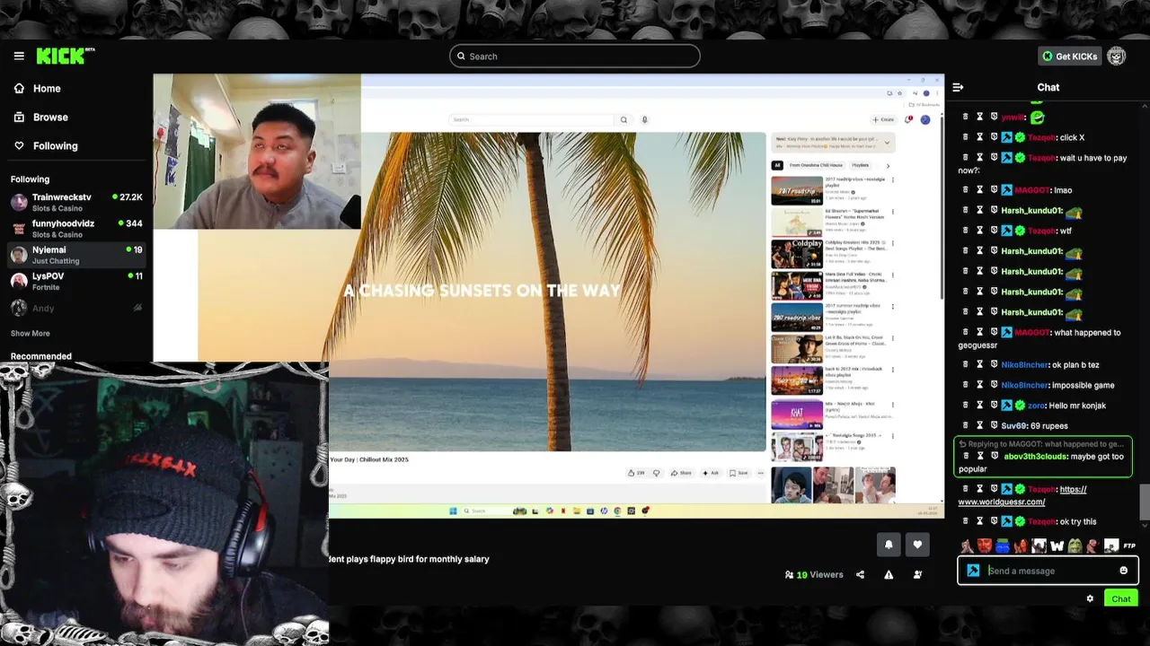Viewport: 1150px width, 646px height.
Task: Click the Get KICKs button
Action: click(x=1069, y=57)
